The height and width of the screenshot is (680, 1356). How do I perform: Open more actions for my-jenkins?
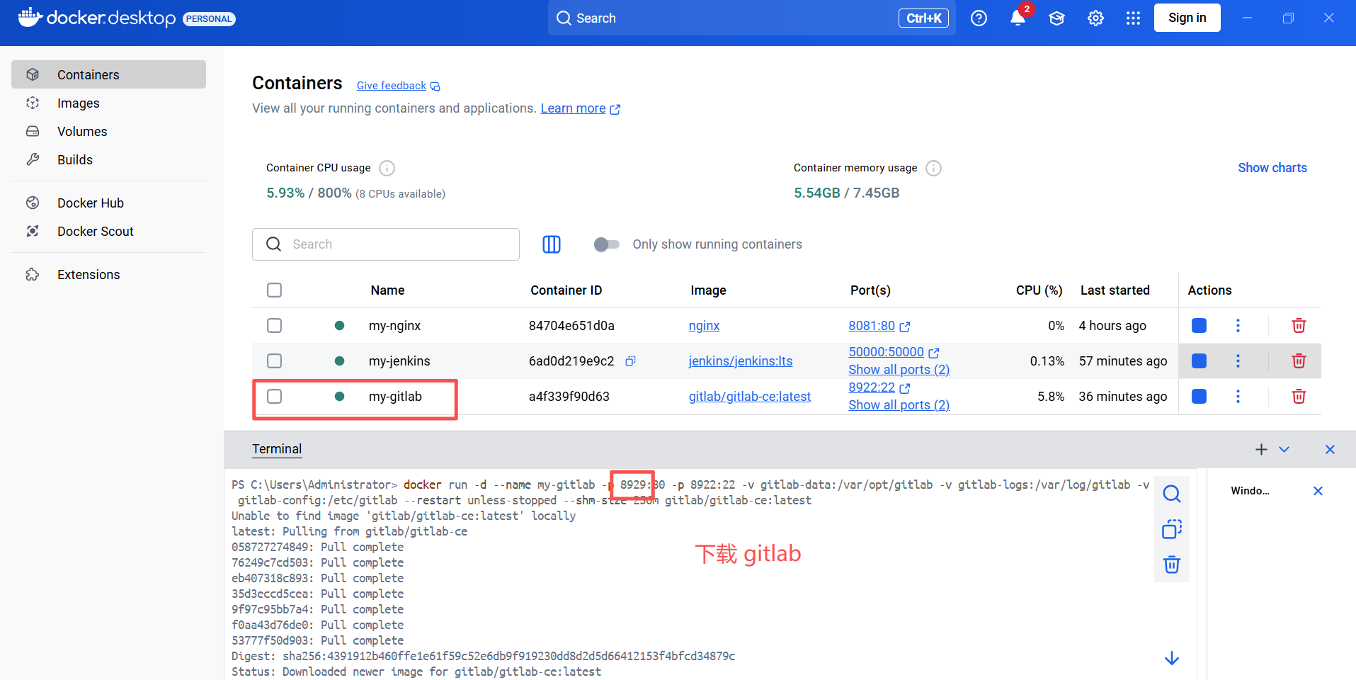[1238, 361]
